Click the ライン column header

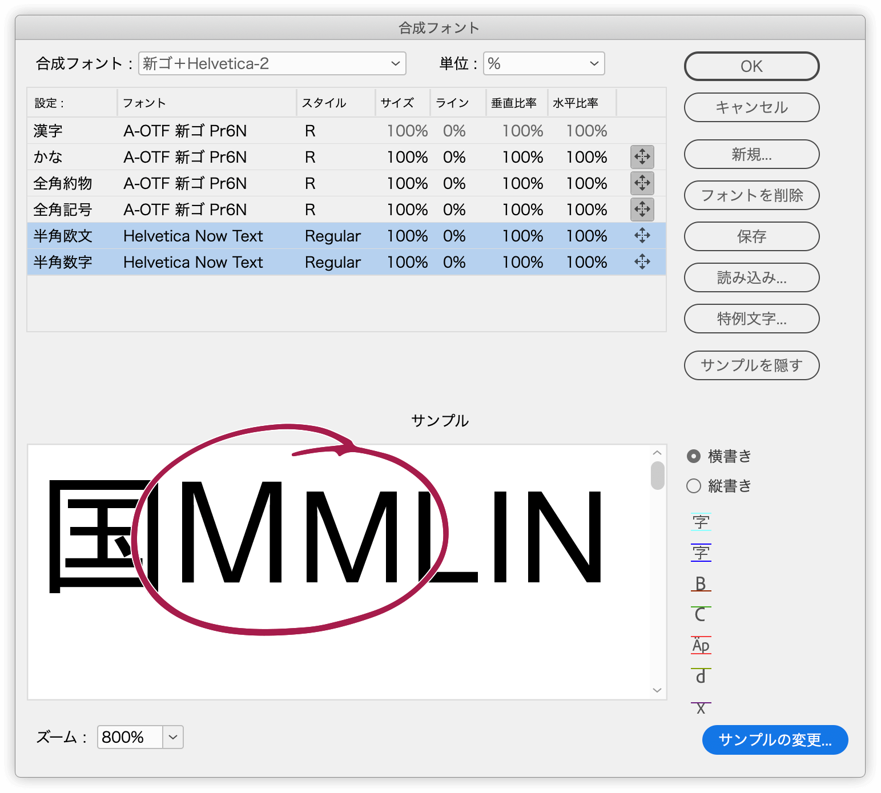click(452, 103)
